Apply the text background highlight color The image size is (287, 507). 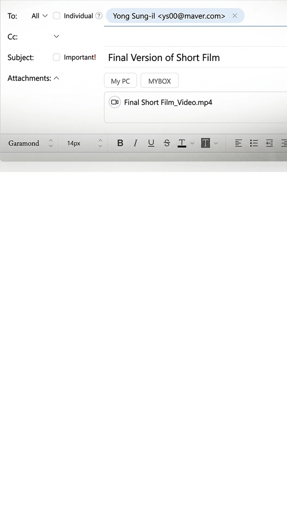pos(206,143)
